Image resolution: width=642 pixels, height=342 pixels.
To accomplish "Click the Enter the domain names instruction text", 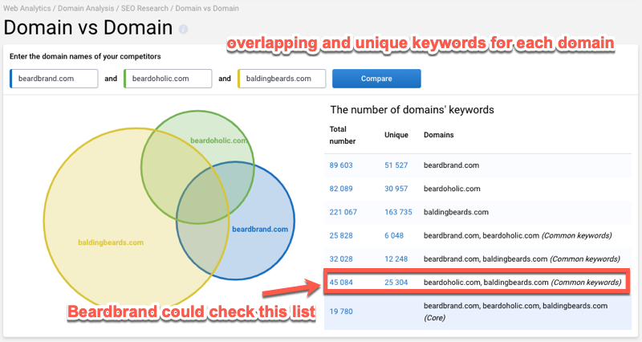I will 85,56.
